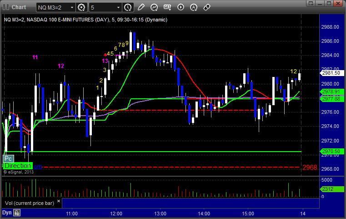This screenshot has height=219, width=346.
Task: Select the Vol (current price bar) tab
Action: [x=30, y=203]
